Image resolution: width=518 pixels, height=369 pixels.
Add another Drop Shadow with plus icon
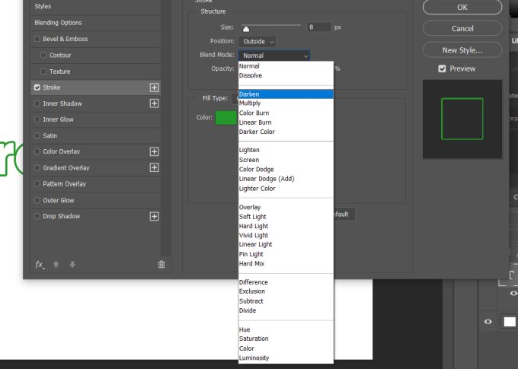pos(154,217)
